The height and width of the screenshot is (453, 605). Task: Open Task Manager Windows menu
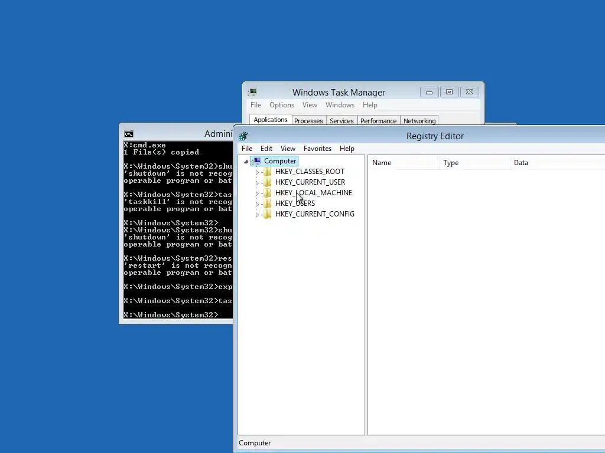coord(340,105)
